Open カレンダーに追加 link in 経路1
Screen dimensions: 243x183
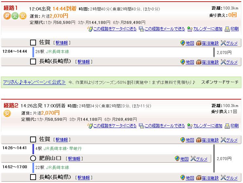pos(208,29)
